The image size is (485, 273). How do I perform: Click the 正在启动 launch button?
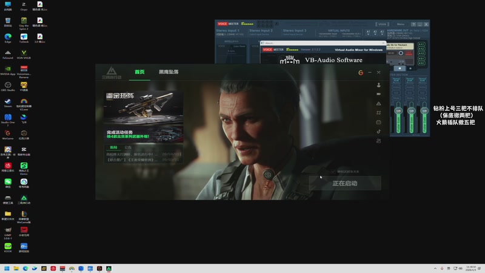[x=345, y=183]
